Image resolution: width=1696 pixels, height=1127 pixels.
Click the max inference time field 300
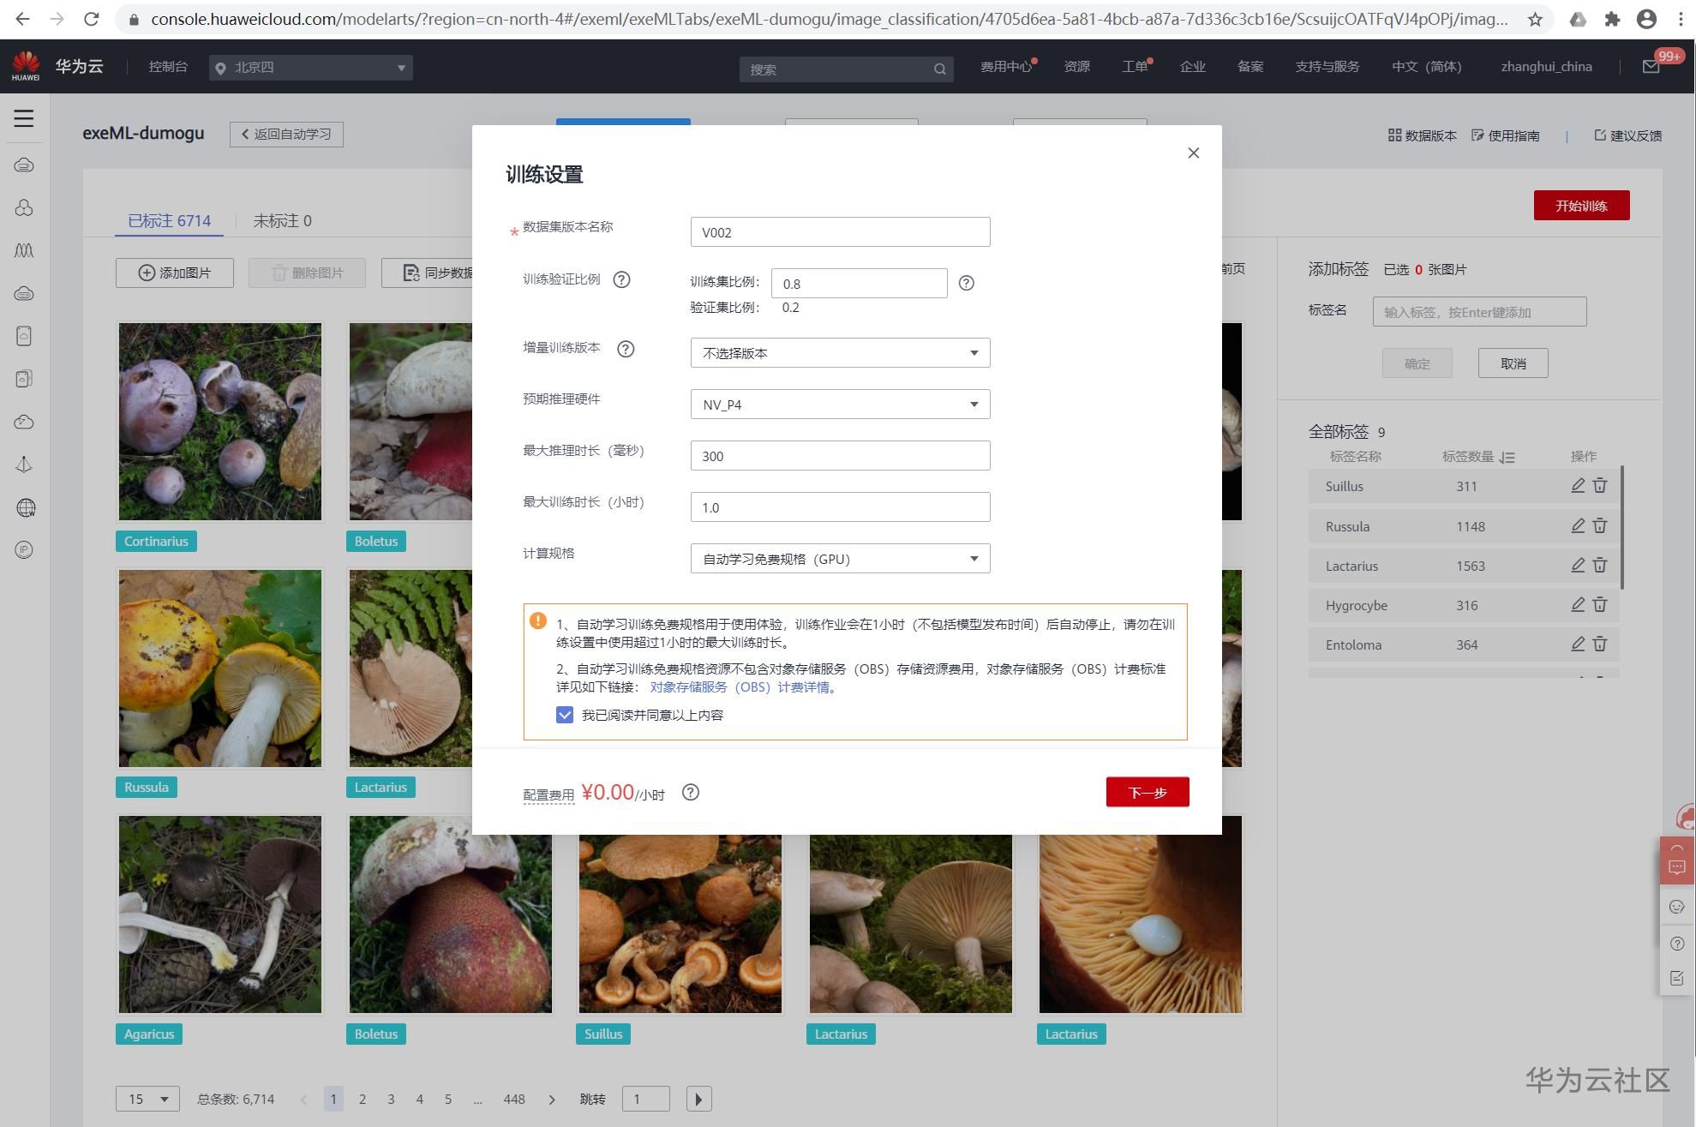(x=840, y=456)
